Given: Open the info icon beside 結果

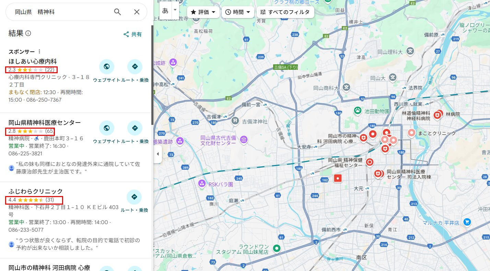Looking at the screenshot, I should (x=28, y=34).
